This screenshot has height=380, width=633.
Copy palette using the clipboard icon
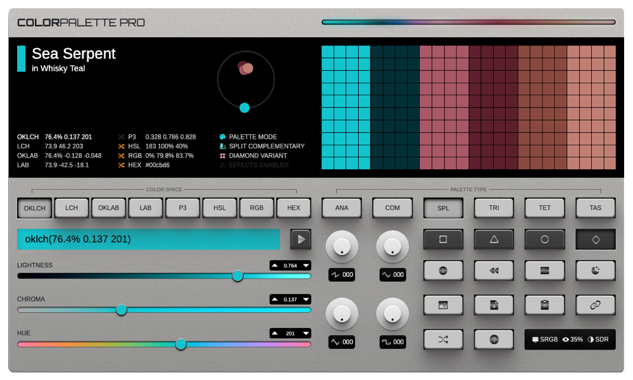[x=544, y=305]
